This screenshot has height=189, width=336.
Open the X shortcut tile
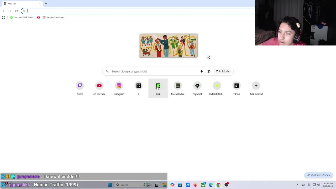point(139,88)
